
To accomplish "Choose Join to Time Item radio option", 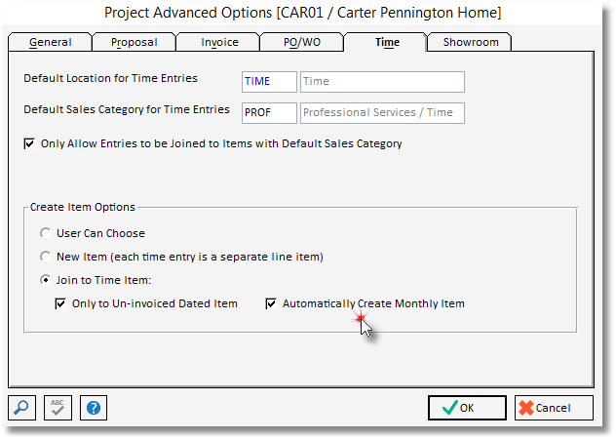I will [45, 280].
